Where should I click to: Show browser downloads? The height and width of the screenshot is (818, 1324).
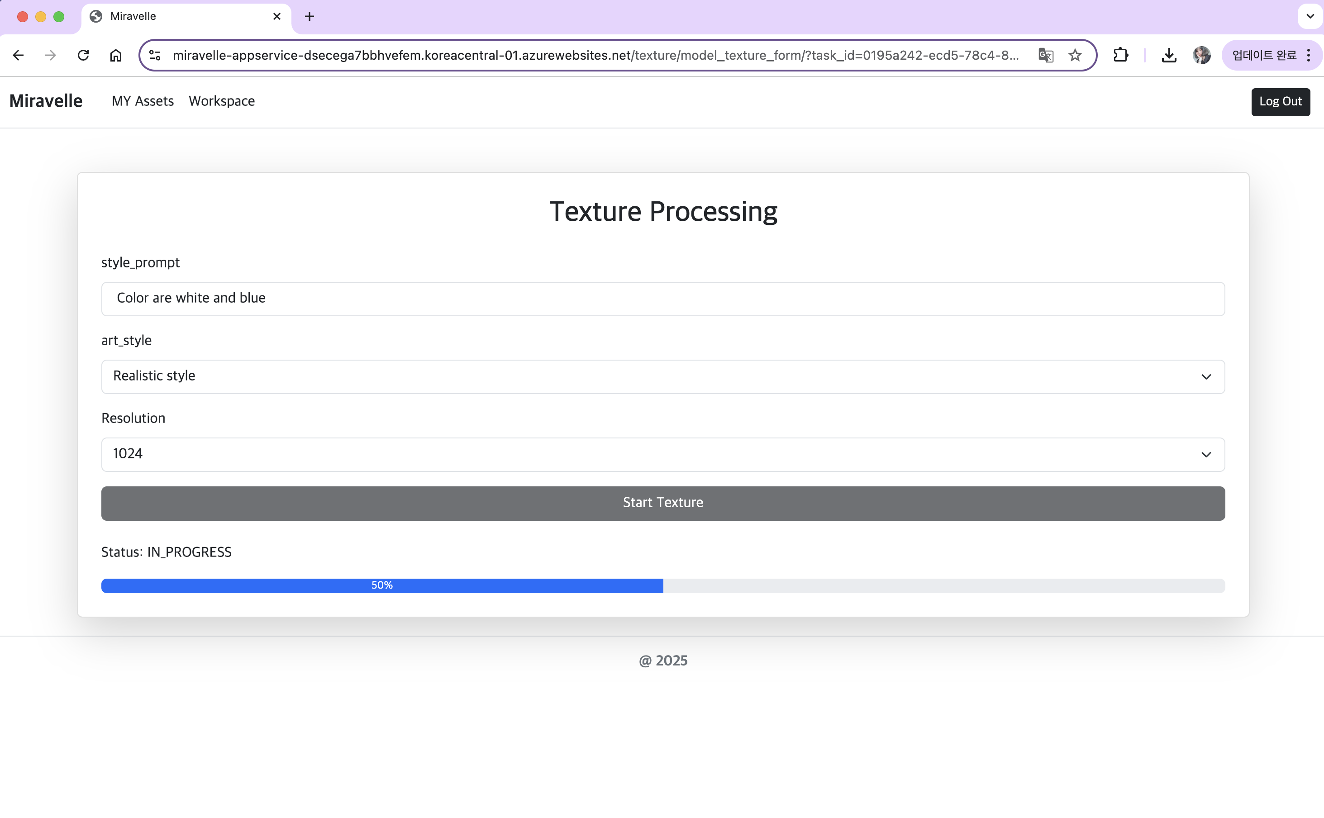1169,55
